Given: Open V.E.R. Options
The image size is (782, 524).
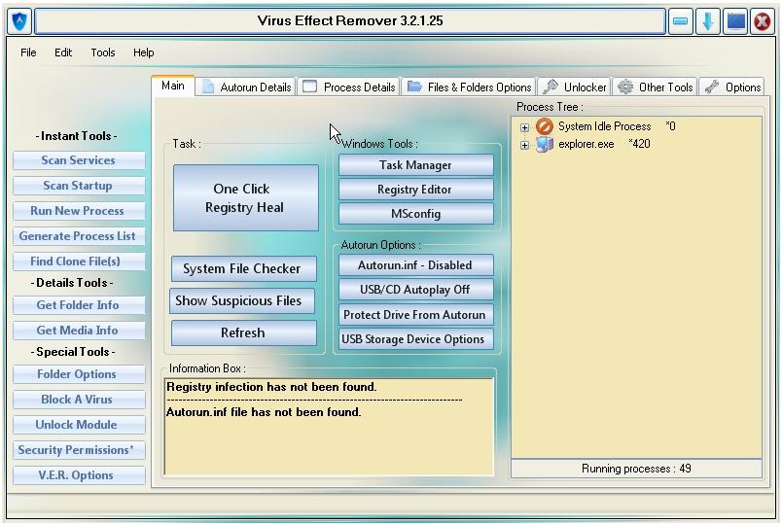Looking at the screenshot, I should [79, 475].
